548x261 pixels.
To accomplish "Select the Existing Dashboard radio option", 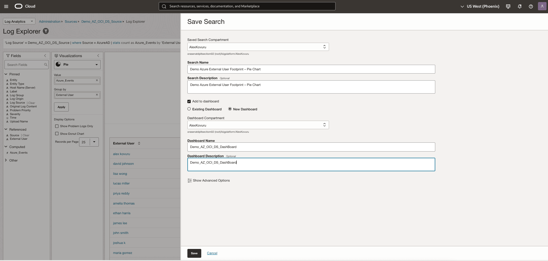I will [x=189, y=109].
